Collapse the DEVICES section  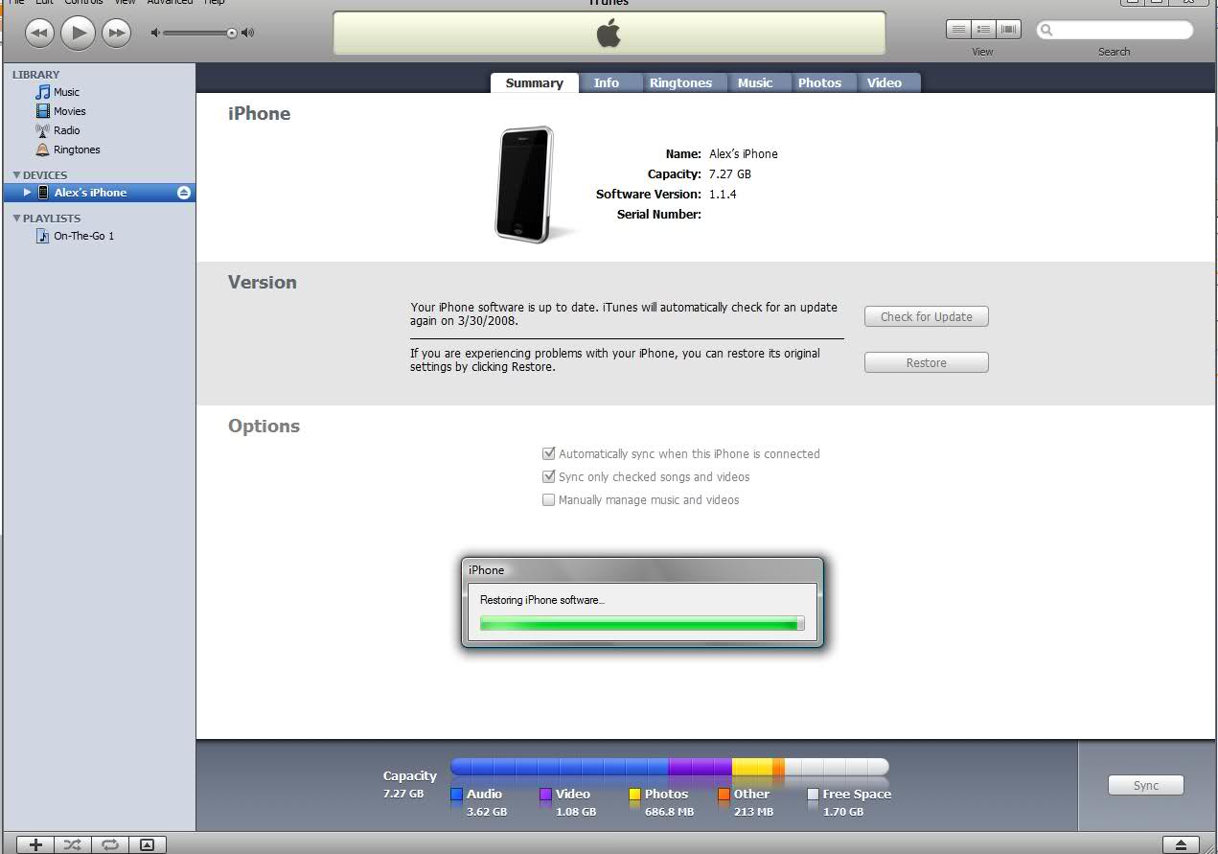click(x=16, y=175)
